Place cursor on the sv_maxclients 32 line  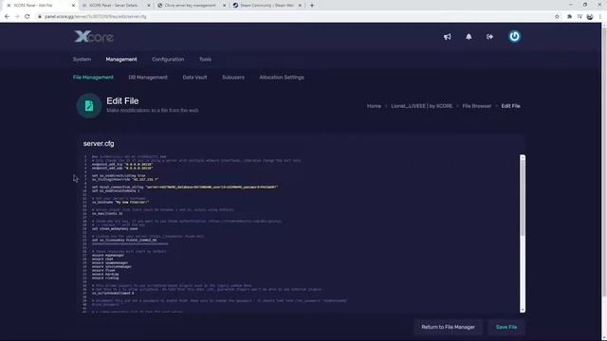[107, 213]
